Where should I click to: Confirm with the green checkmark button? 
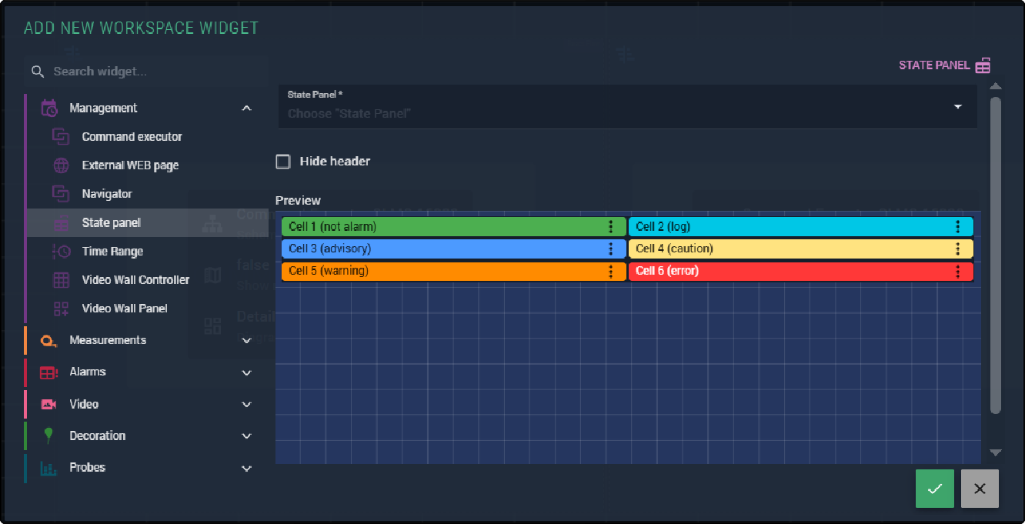[x=935, y=489]
